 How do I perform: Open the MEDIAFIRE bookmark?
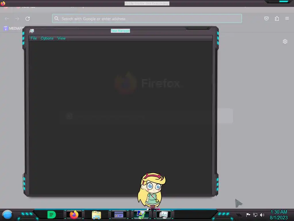[13, 28]
